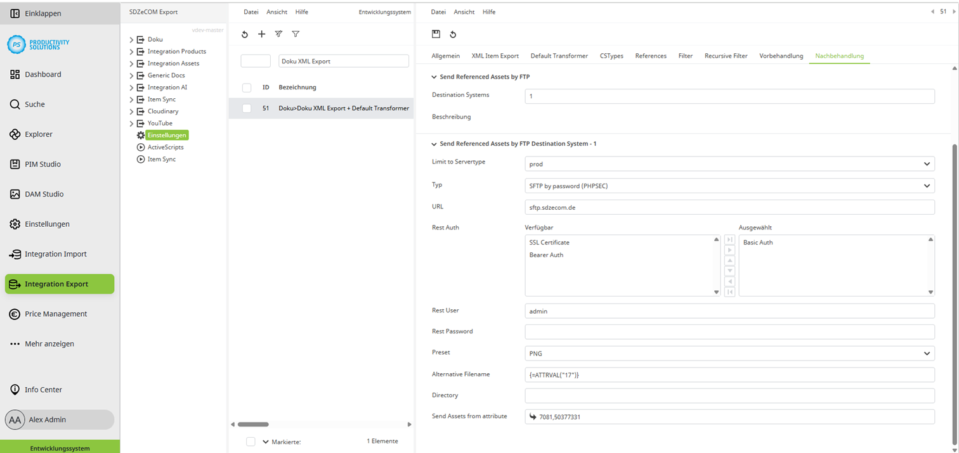Open the Limit to Servertype dropdown showing prod
Viewport: 959px width, 453px height.
(927, 163)
